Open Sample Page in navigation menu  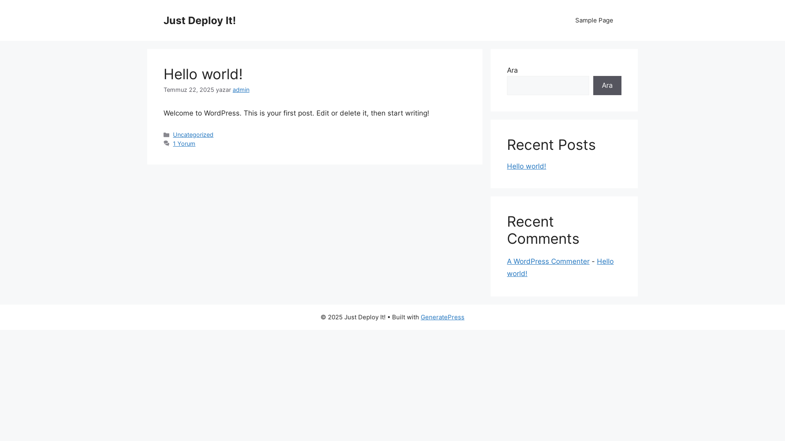click(x=594, y=20)
